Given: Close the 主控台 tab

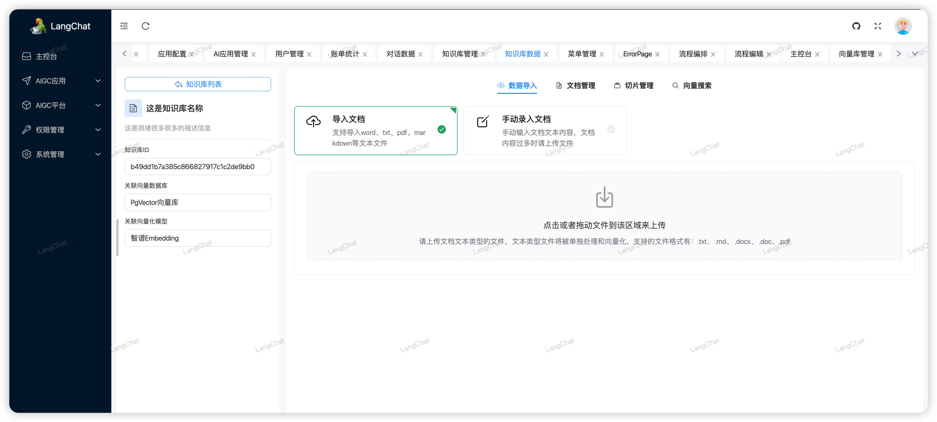Looking at the screenshot, I should 817,55.
